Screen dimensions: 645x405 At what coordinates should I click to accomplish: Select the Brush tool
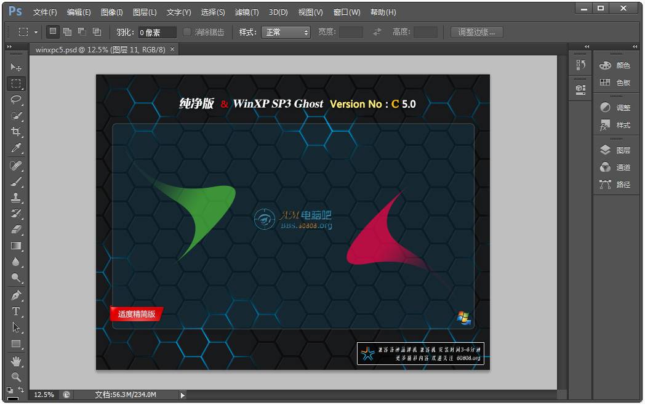click(16, 182)
